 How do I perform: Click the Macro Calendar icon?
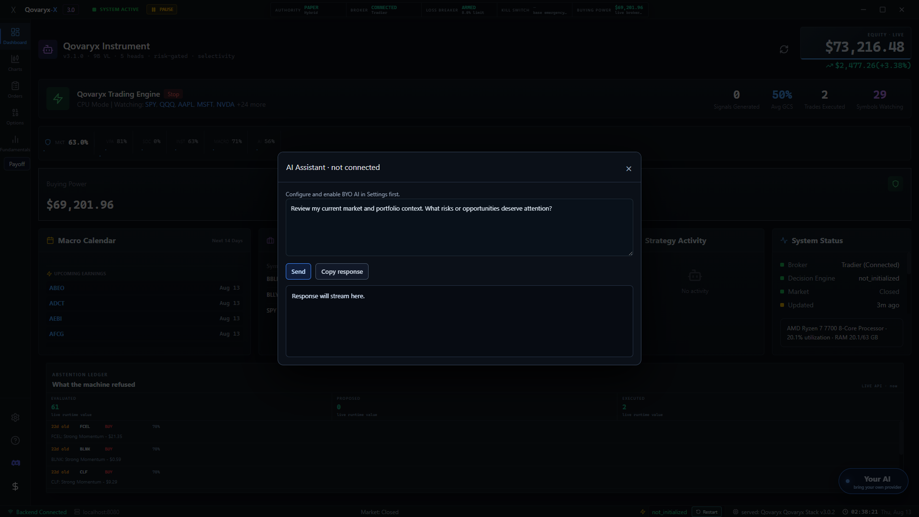(x=50, y=240)
